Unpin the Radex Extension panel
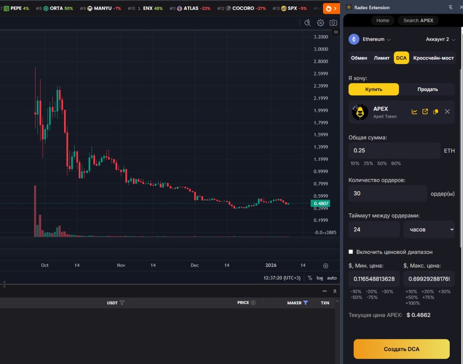 point(451,7)
